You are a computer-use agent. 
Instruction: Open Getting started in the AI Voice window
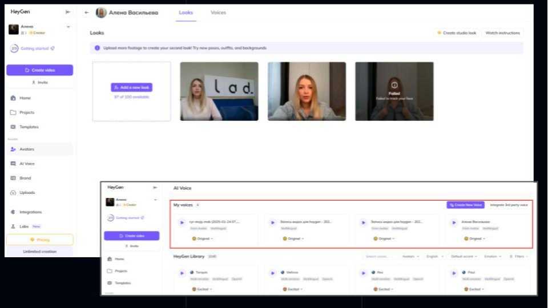tap(126, 218)
